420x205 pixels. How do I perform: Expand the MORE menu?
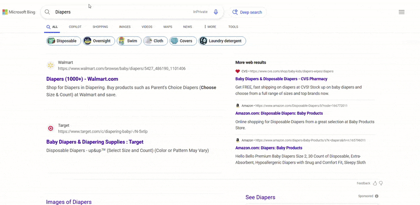(x=211, y=27)
